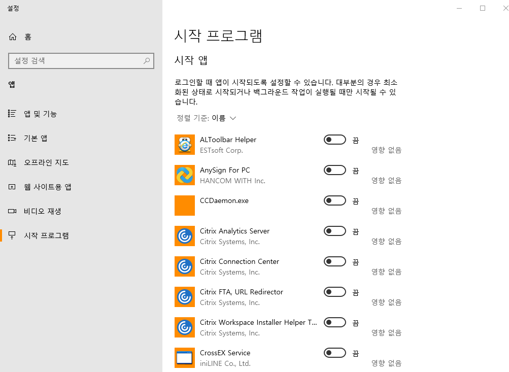The width and height of the screenshot is (509, 372).
Task: Click the Citrix FTA, URL Redirector name
Action: tap(242, 292)
